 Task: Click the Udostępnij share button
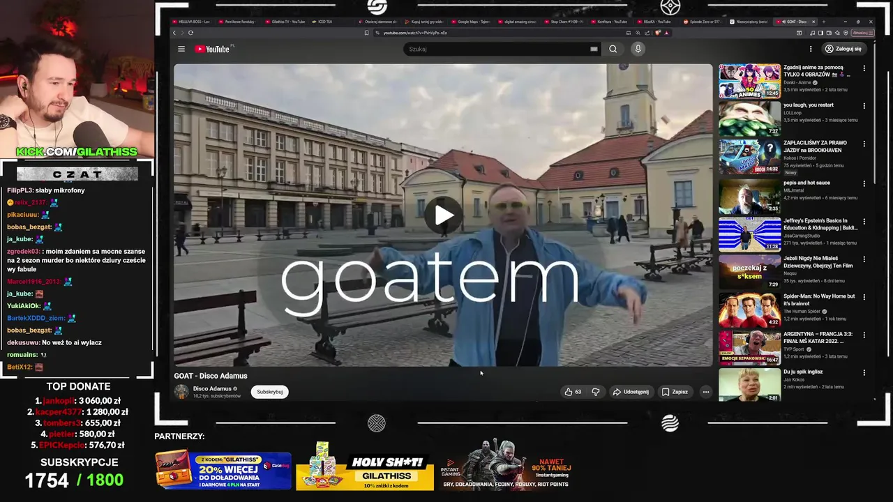coord(631,392)
